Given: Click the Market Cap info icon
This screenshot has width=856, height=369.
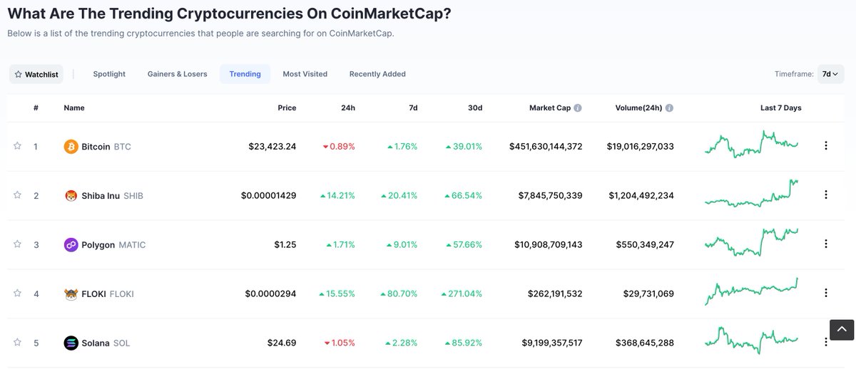Looking at the screenshot, I should tap(578, 108).
